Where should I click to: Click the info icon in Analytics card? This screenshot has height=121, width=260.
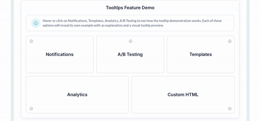pyautogui.click(x=31, y=109)
